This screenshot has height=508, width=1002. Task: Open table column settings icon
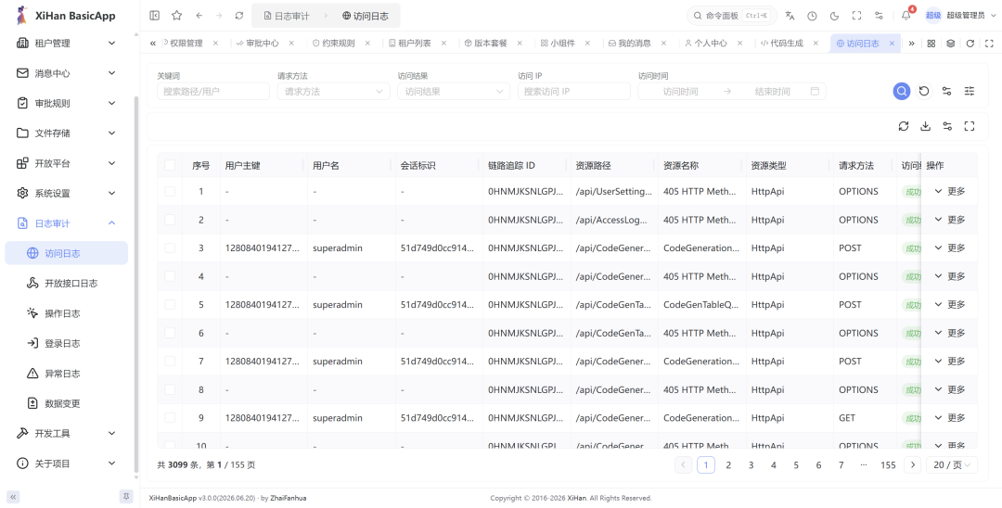coord(947,126)
